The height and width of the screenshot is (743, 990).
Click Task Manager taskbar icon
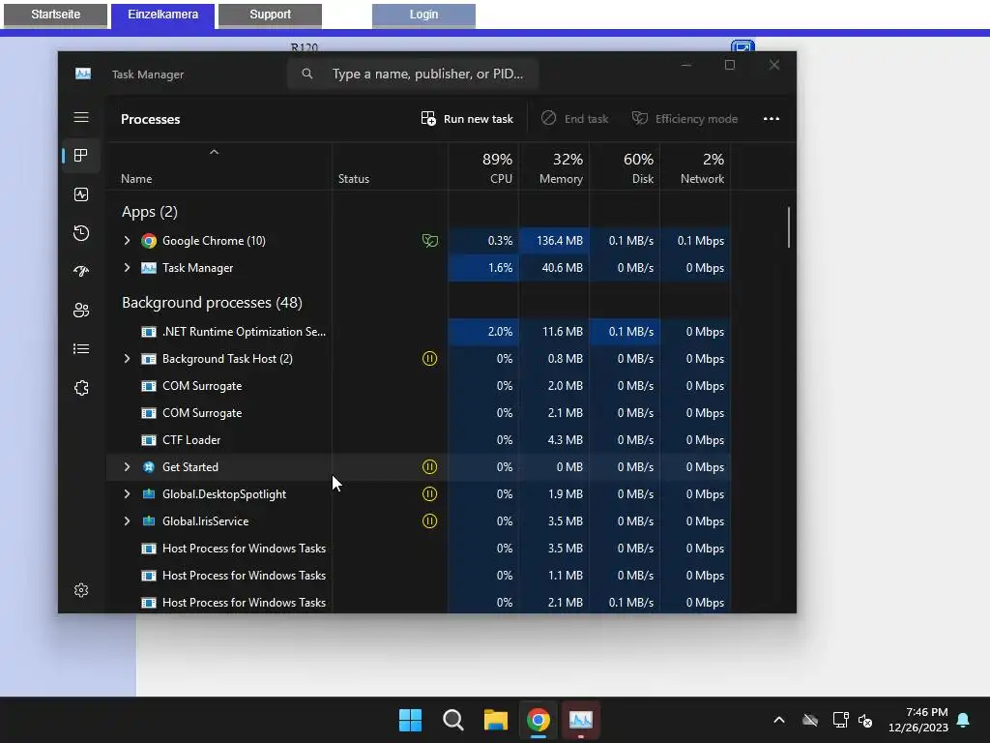click(x=581, y=720)
